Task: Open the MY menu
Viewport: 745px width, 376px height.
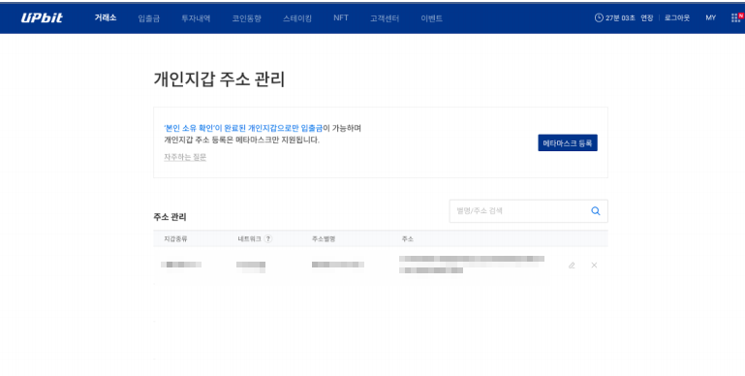Action: [x=710, y=18]
